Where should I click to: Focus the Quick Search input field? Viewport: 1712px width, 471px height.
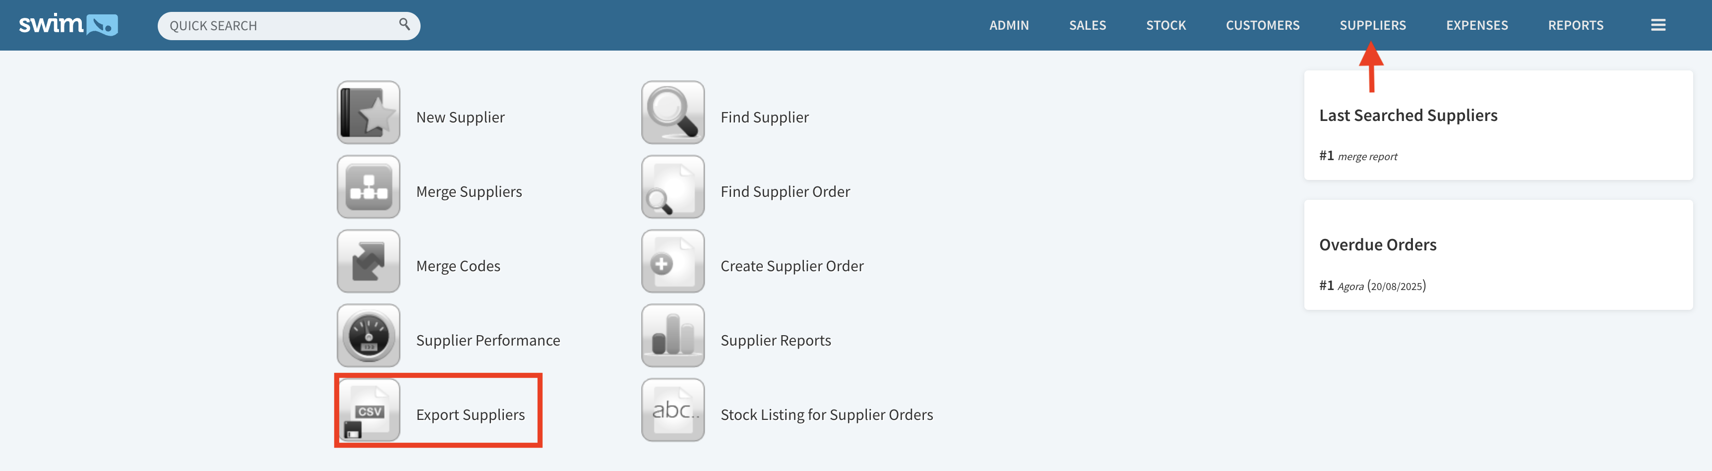[279, 26]
